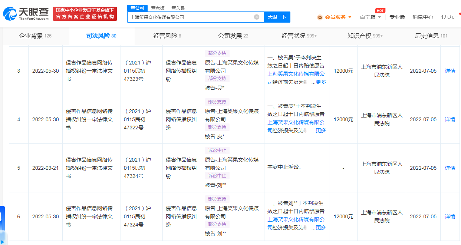The height and width of the screenshot is (245, 461).
Task: Open the 公司发展 tab
Action: coord(233,36)
